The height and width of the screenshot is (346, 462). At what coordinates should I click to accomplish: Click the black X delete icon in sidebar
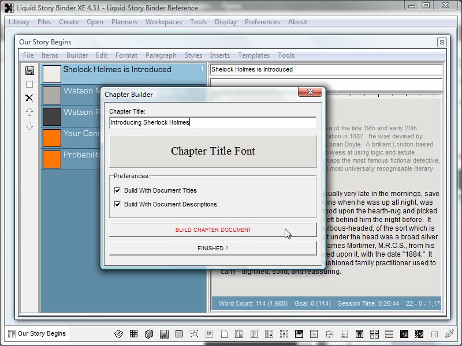tap(29, 98)
